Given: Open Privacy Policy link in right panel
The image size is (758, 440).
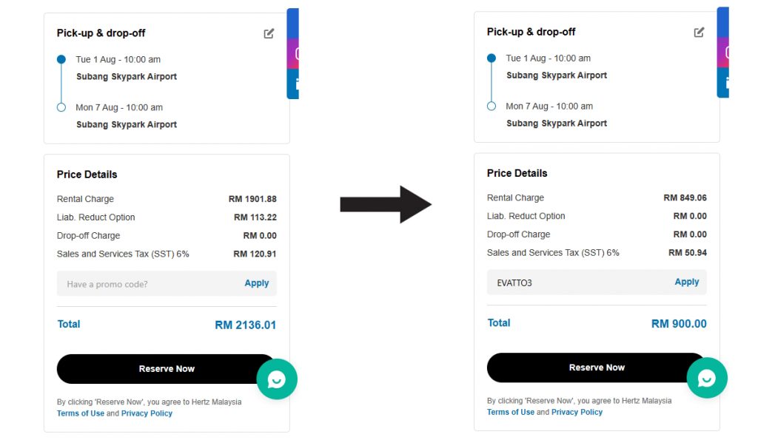Looking at the screenshot, I should click(577, 412).
